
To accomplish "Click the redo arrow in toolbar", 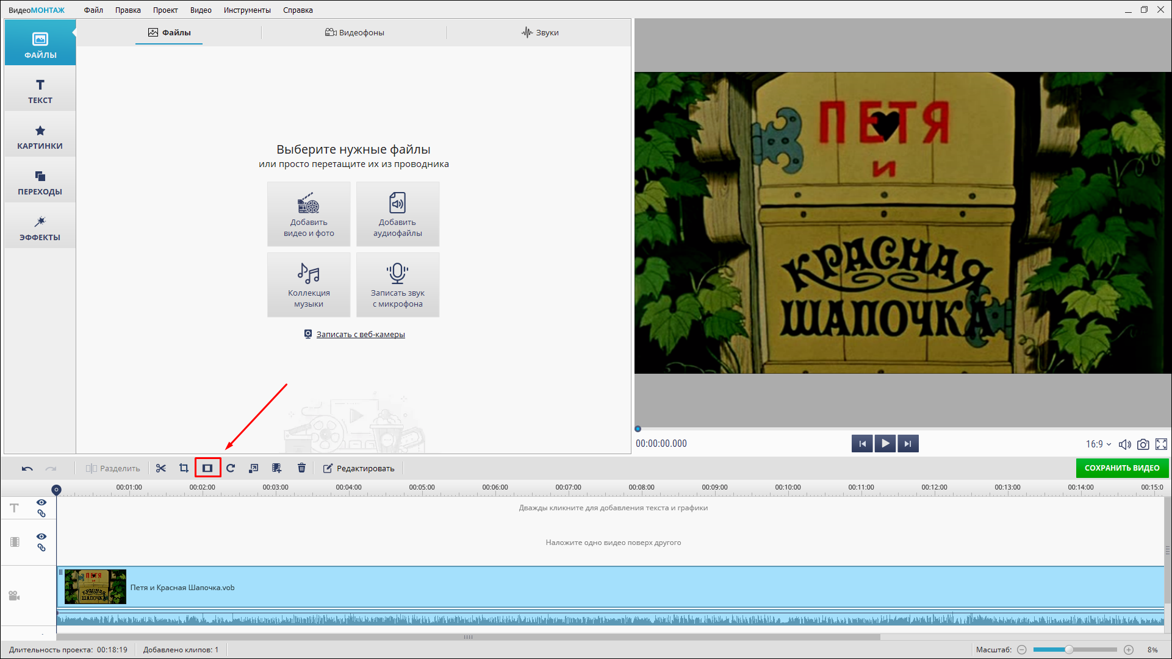I will 51,468.
